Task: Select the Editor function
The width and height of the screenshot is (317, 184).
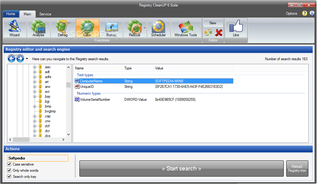Action: [87, 28]
